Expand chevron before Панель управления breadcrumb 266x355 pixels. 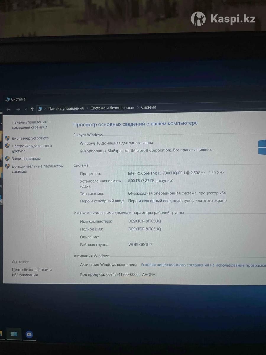45,109
